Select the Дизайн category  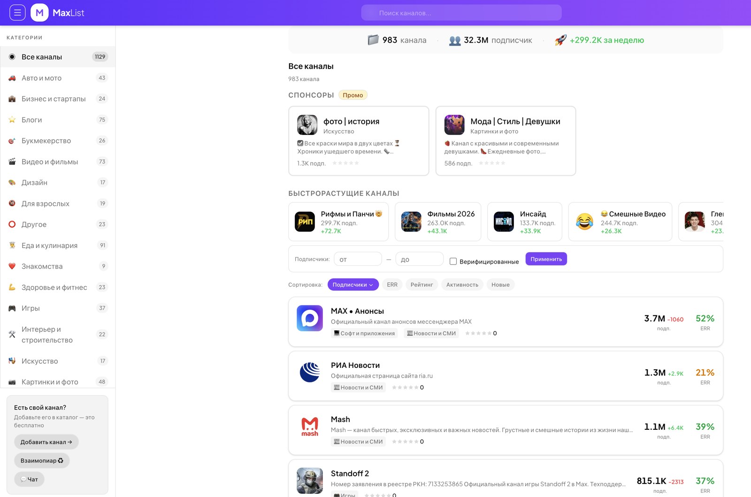pyautogui.click(x=58, y=182)
